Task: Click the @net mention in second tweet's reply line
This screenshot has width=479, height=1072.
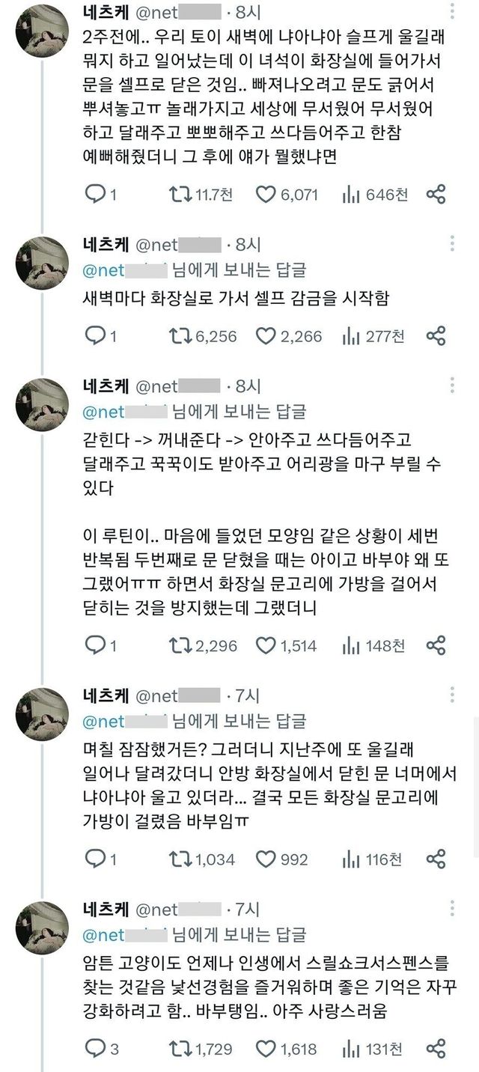Action: click(123, 268)
